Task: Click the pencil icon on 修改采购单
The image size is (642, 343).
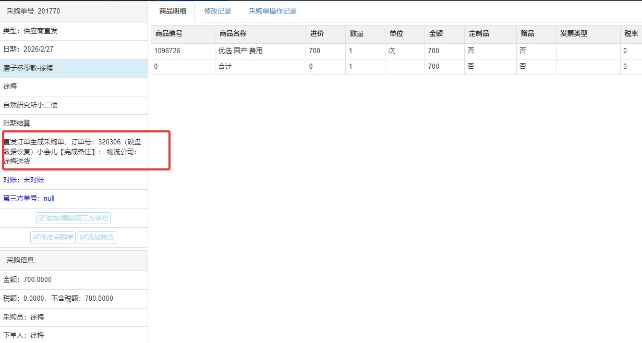Action: [36, 238]
